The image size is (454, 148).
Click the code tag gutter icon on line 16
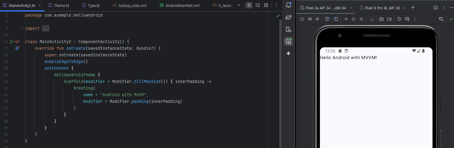[x=17, y=42]
